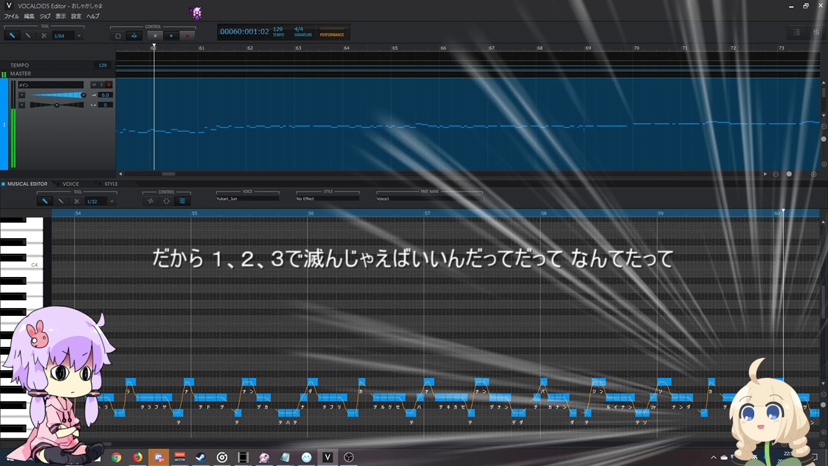The height and width of the screenshot is (466, 828).
Task: Click the list view icon at top right
Action: coord(797,32)
